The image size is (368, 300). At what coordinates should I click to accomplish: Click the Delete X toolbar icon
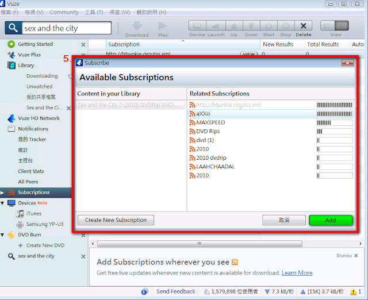(303, 25)
